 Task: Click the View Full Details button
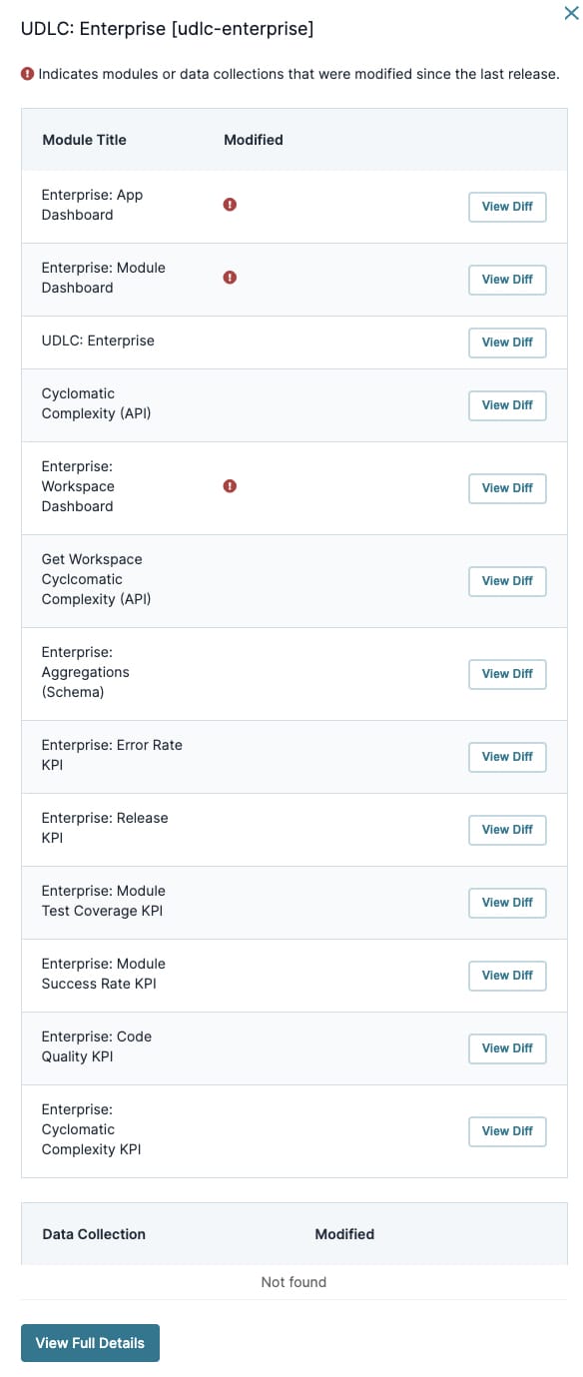[x=90, y=1343]
